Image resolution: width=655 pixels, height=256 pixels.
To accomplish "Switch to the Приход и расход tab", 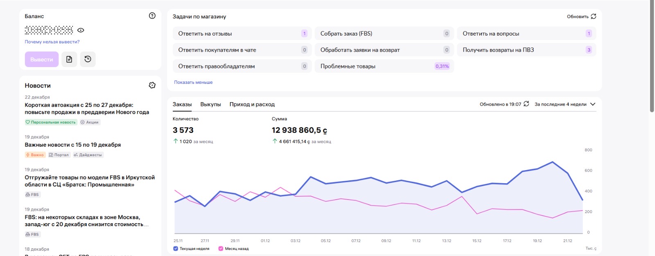I will [x=252, y=104].
